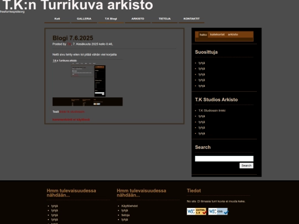The width and height of the screenshot is (299, 224).
Task: Open the W3C XHTML 1.0 validation badge
Action: point(197,211)
